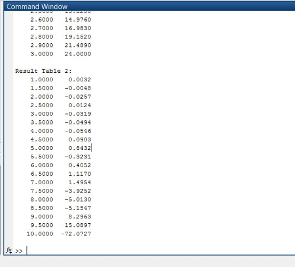Click the value 16.9830
Screen dimensions: 295x267
(x=78, y=28)
